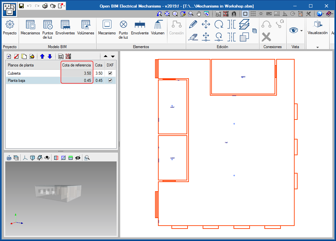This screenshot has width=336, height=241.
Task: Click the zoom x2 magnifier icon
Action: coord(175,14)
